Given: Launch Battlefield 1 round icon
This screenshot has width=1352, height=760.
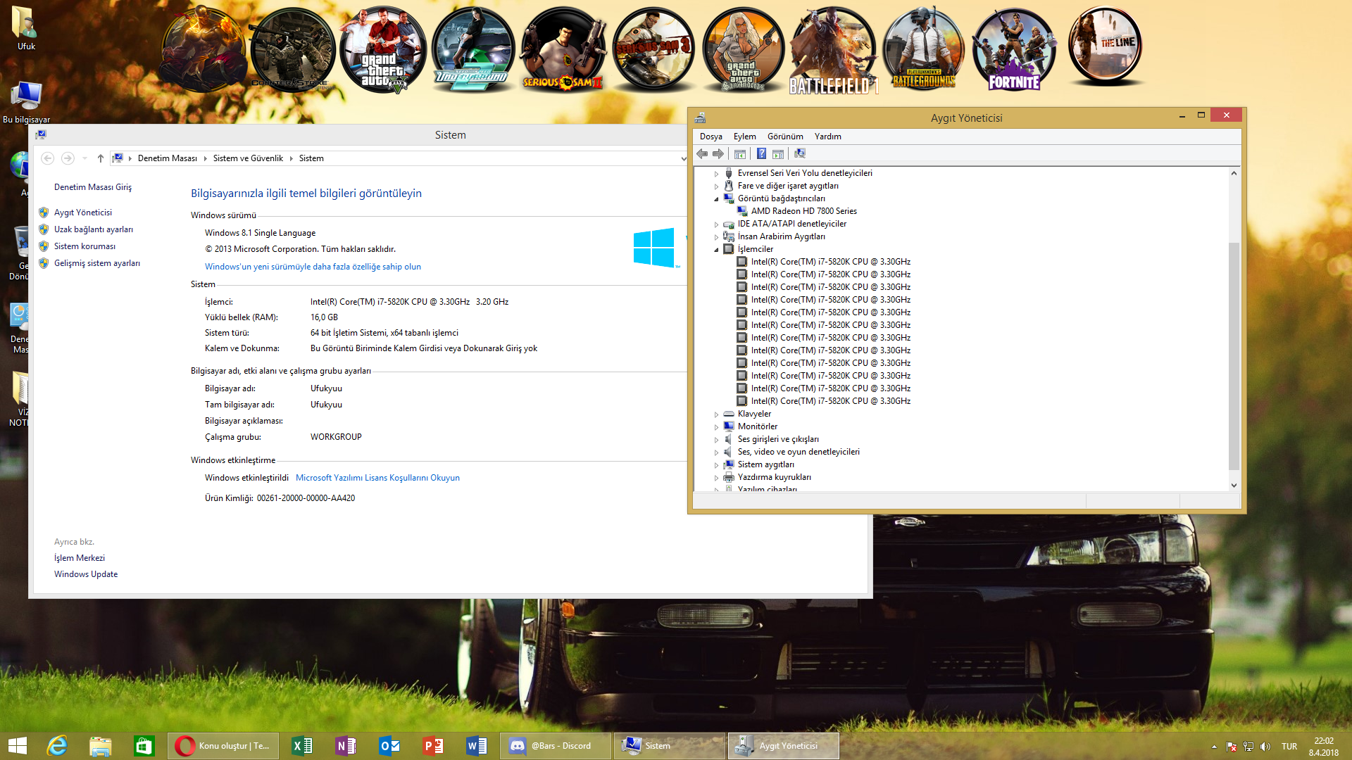Looking at the screenshot, I should click(834, 50).
